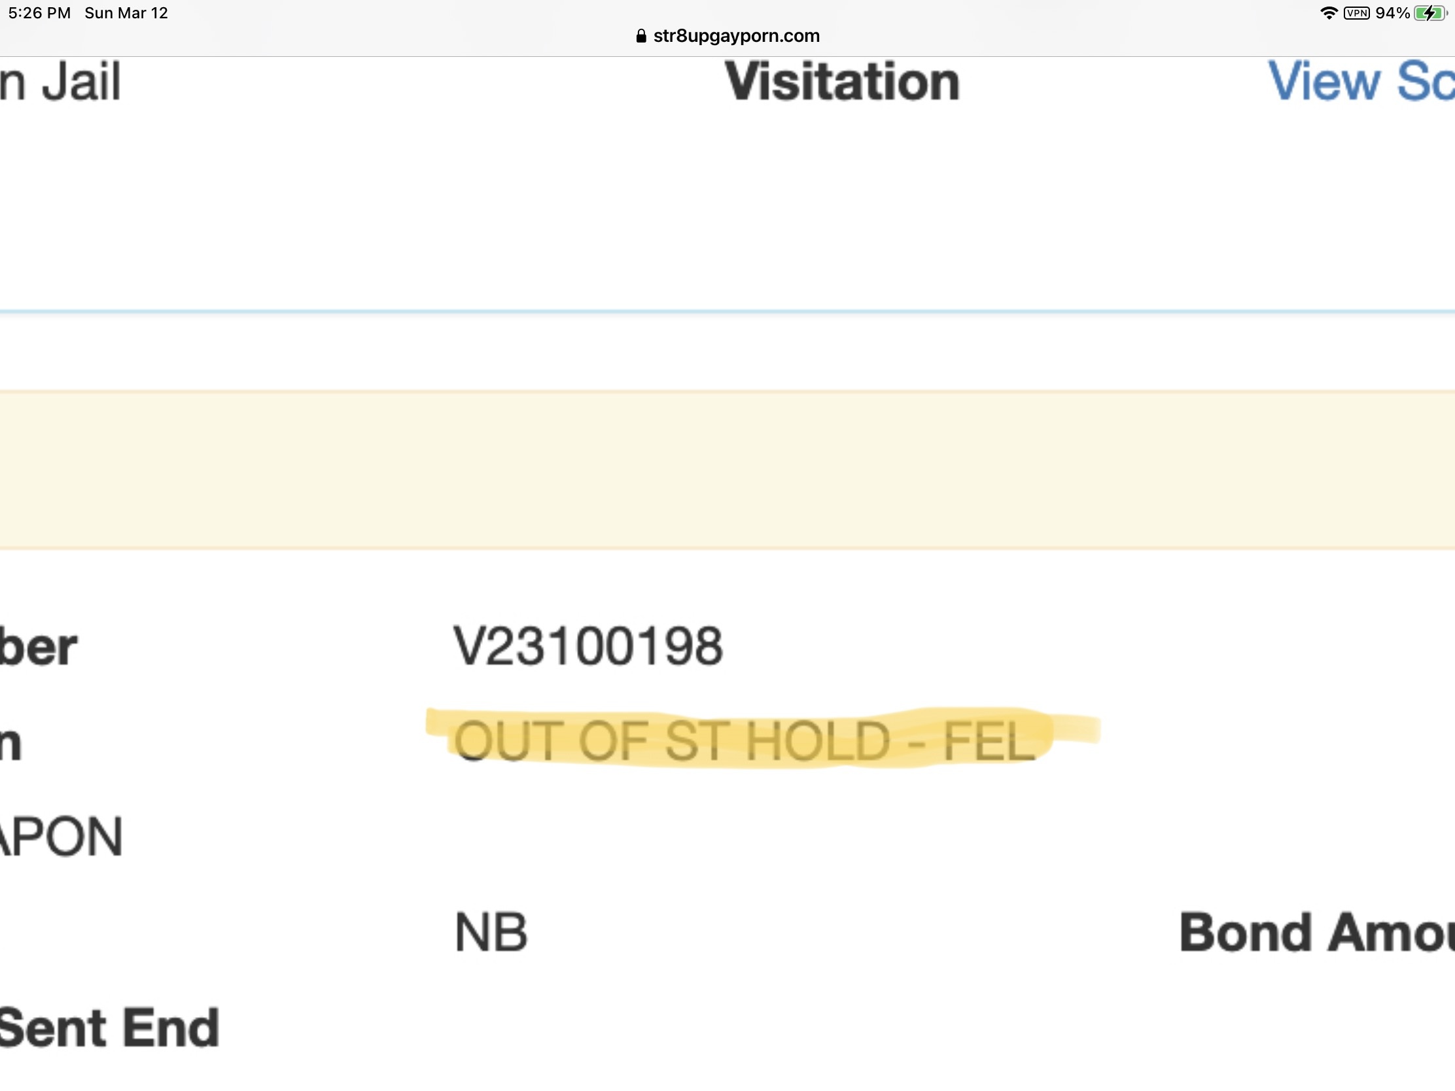Tap the battery charging icon
The height and width of the screenshot is (1091, 1455).
click(x=1429, y=13)
